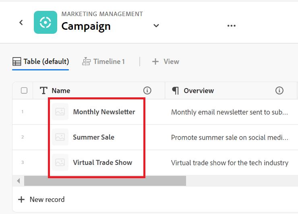Click the horizontal scrollbar thumb

tap(105, 181)
